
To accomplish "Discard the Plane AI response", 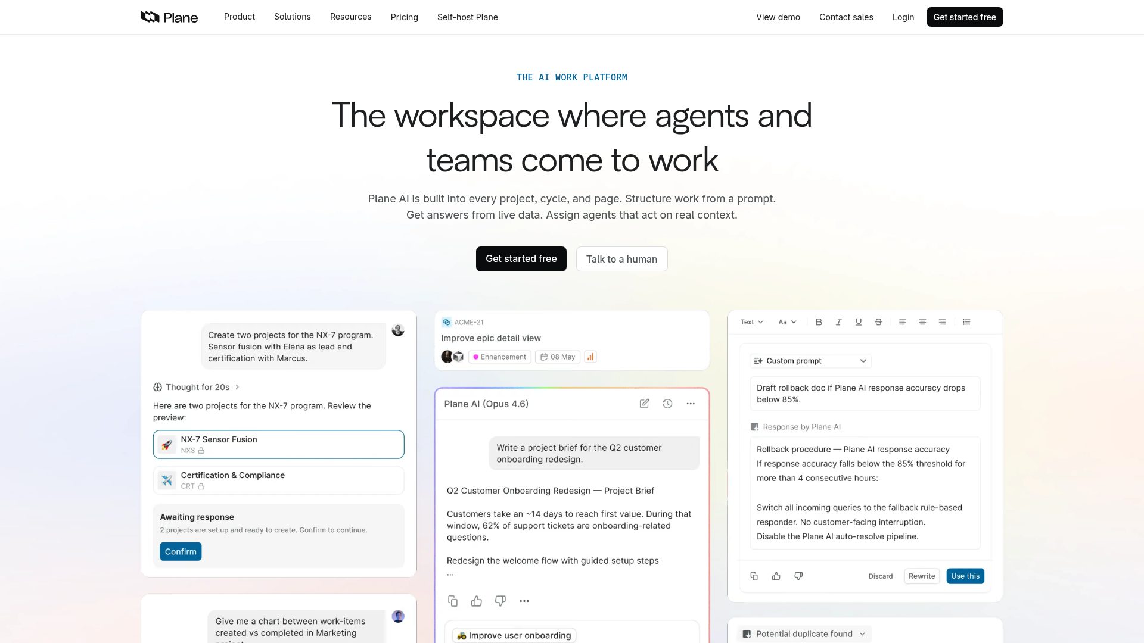I will (x=881, y=576).
